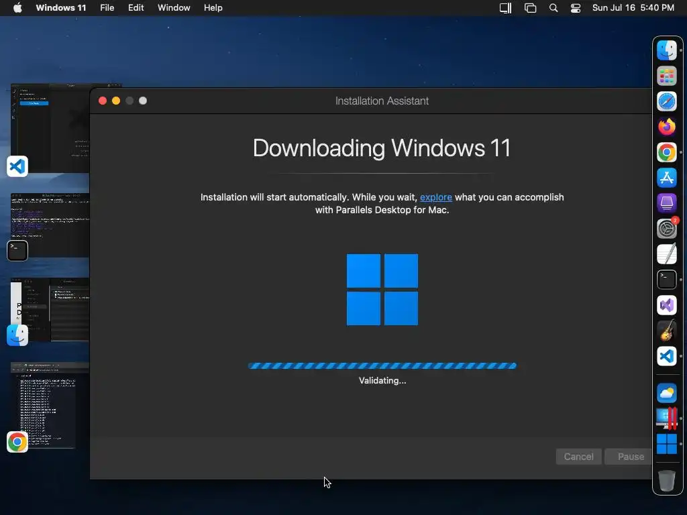Switch to the Finder window thumbnail
Viewport: 687px width, 515px height.
click(50, 310)
